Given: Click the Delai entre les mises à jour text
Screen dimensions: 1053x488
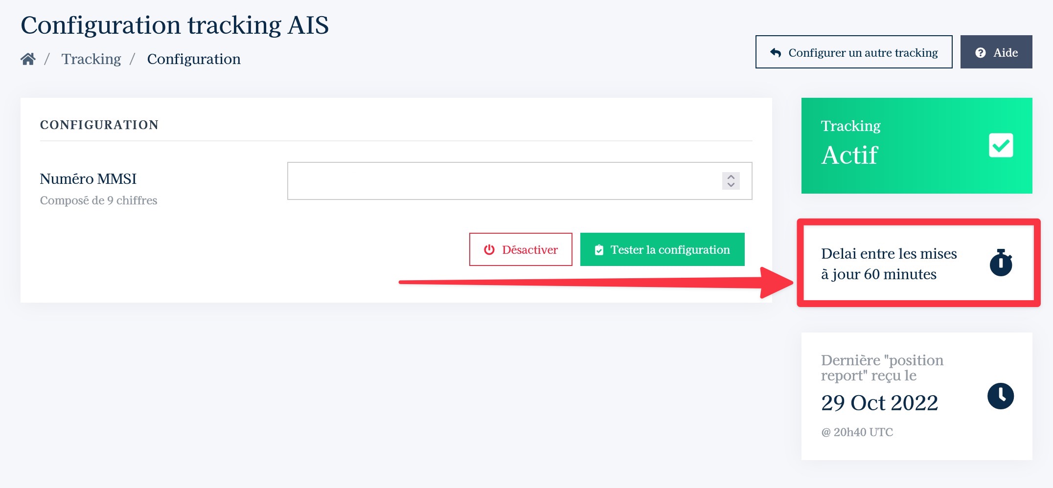Looking at the screenshot, I should point(889,264).
